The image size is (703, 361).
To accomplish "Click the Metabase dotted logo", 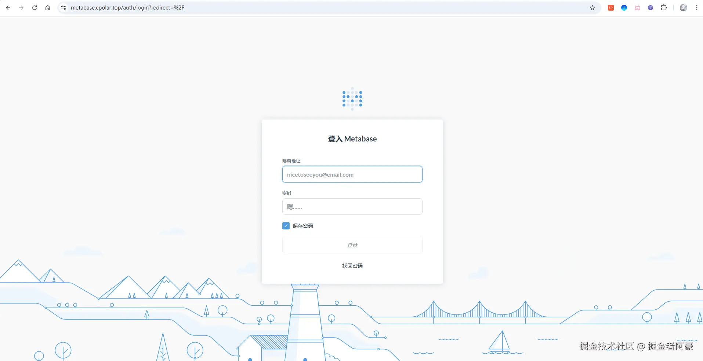I will point(352,99).
